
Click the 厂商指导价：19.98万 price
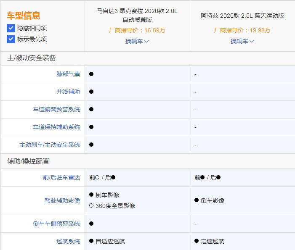pyautogui.click(x=242, y=30)
